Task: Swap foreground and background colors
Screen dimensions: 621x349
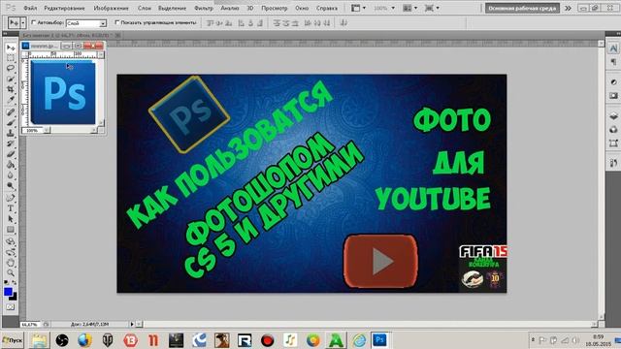Action: tap(15, 282)
